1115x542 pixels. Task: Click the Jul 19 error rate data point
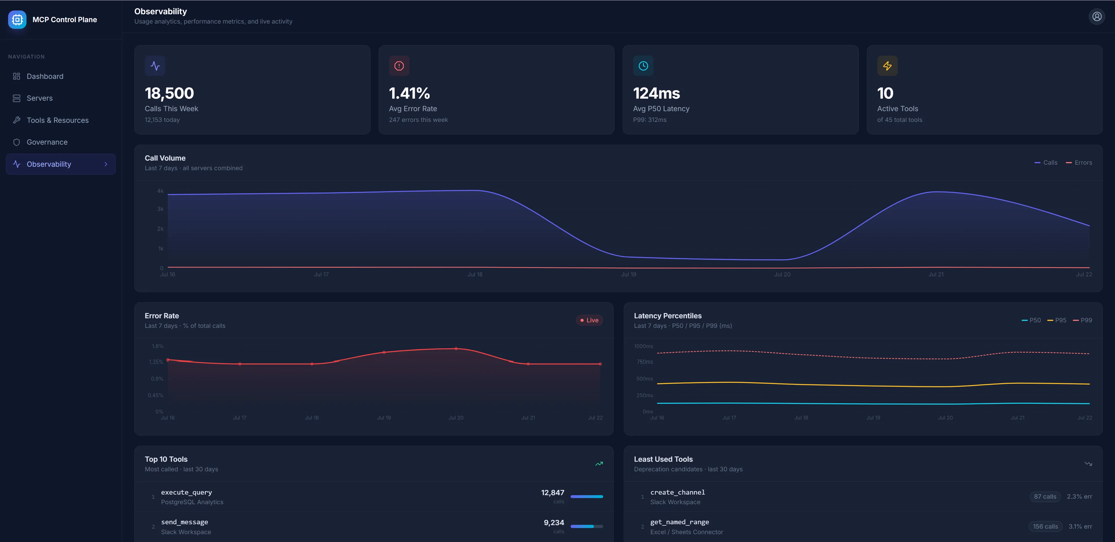click(x=384, y=352)
